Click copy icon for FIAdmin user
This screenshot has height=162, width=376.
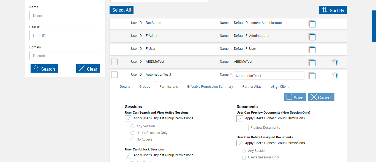click(312, 37)
